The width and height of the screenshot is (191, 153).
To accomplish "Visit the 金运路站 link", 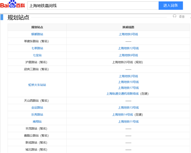I will [x=37, y=108].
